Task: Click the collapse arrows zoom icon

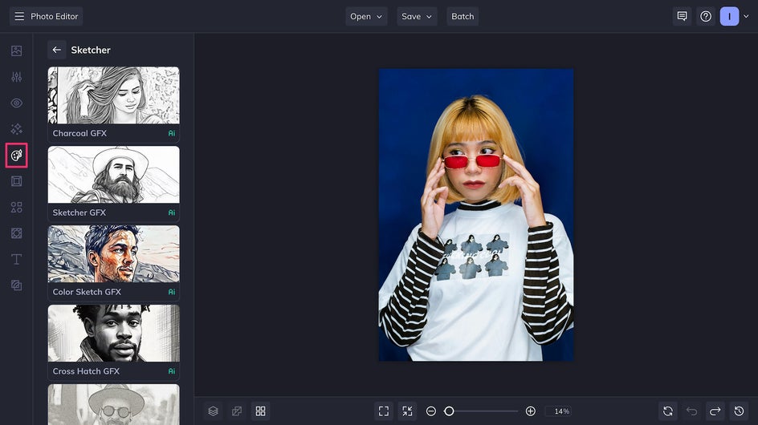Action: point(408,411)
